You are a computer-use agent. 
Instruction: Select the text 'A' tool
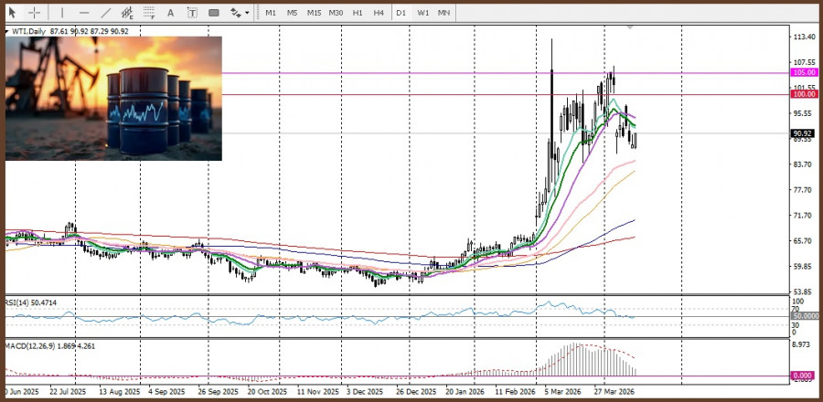click(x=171, y=13)
